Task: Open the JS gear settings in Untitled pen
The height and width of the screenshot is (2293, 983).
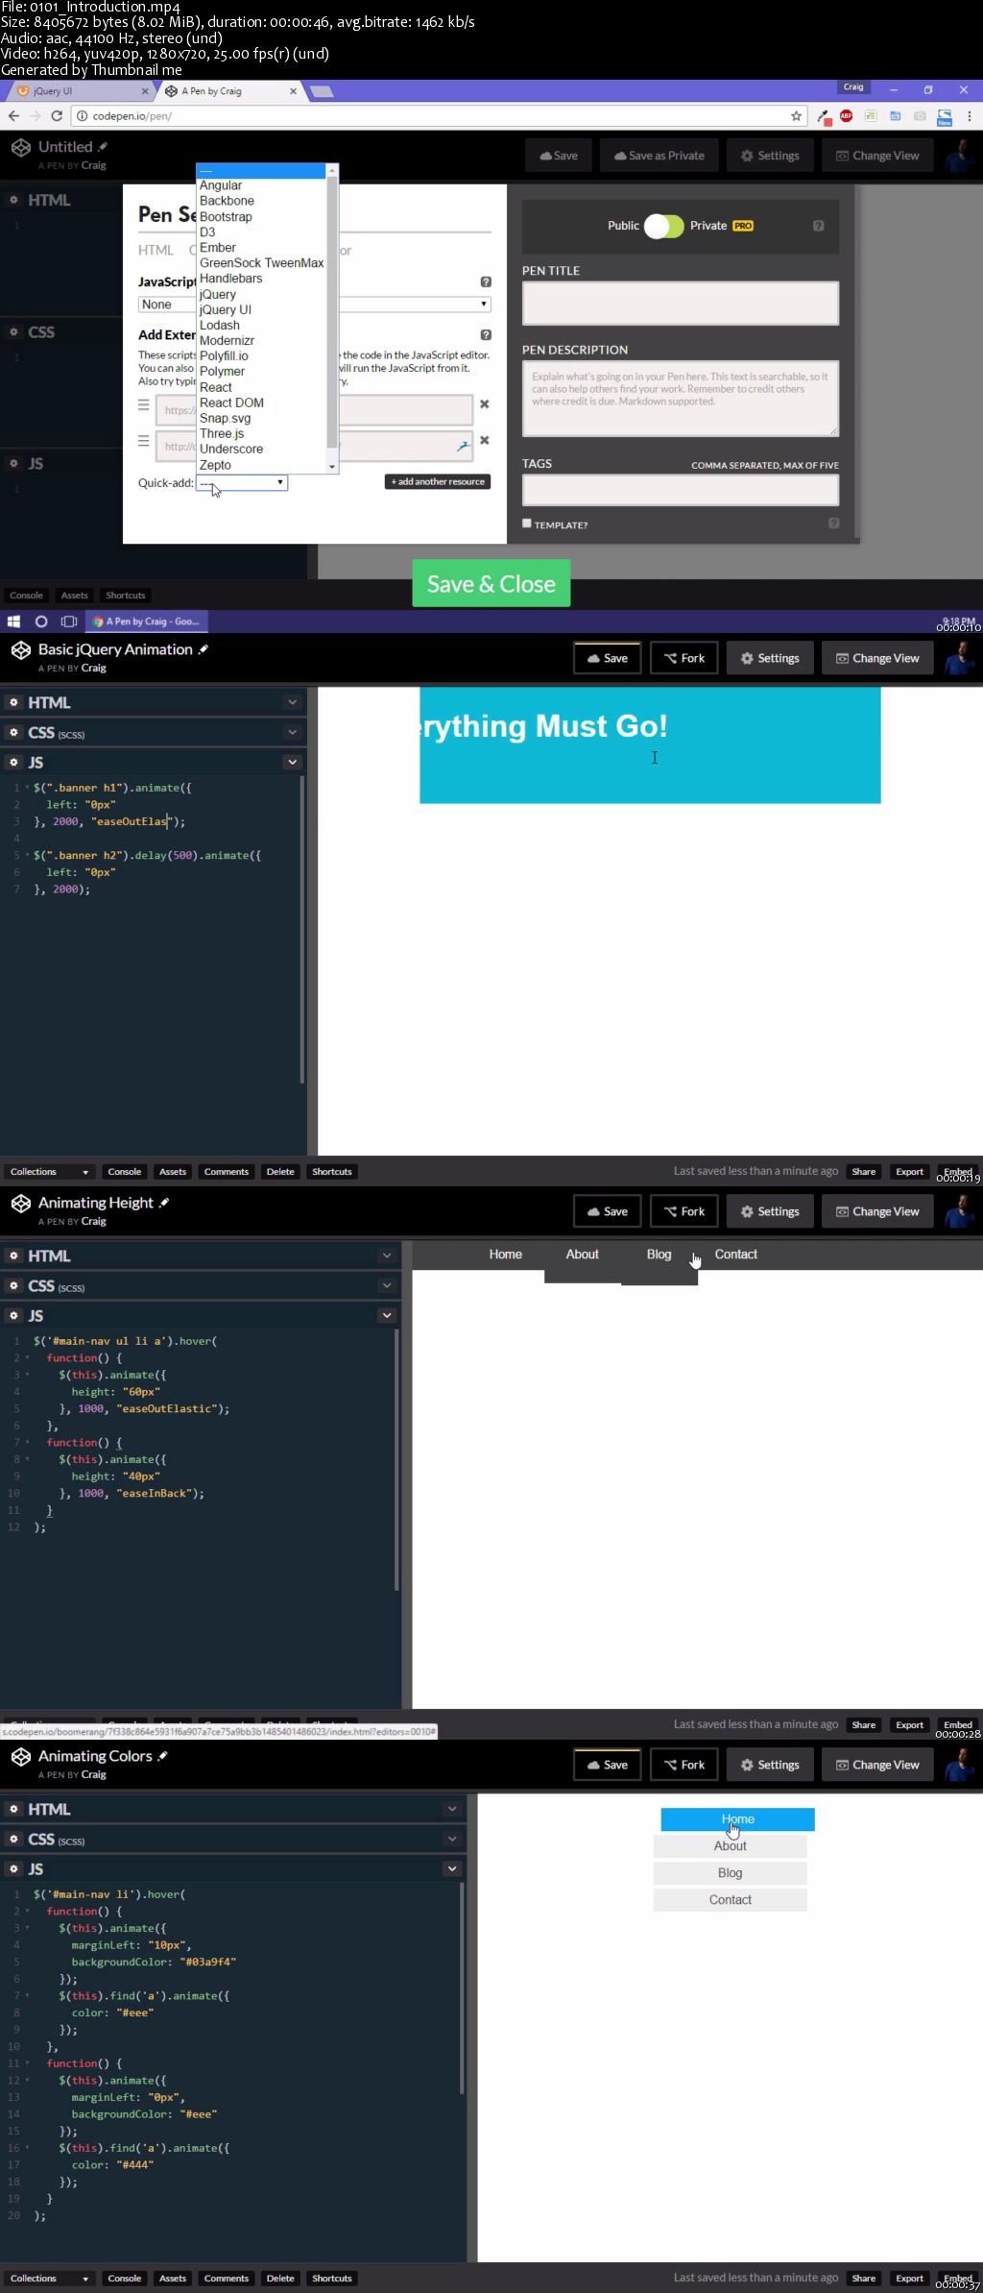Action: tap(13, 463)
